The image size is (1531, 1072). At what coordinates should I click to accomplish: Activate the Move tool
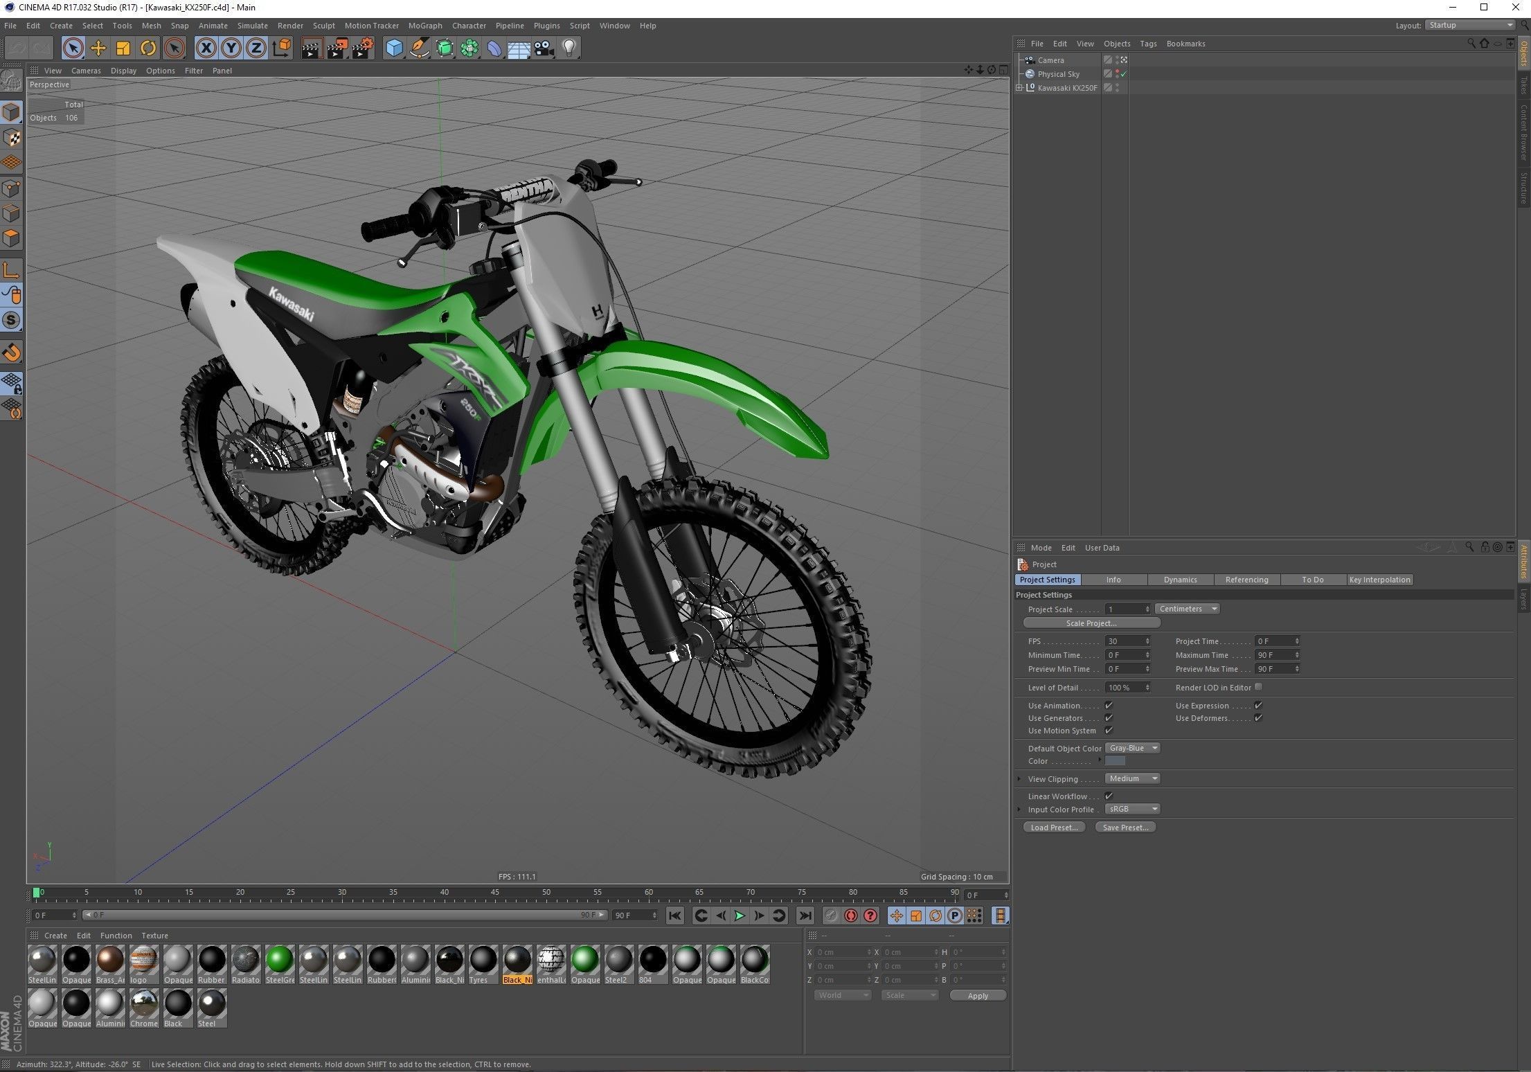(x=98, y=48)
